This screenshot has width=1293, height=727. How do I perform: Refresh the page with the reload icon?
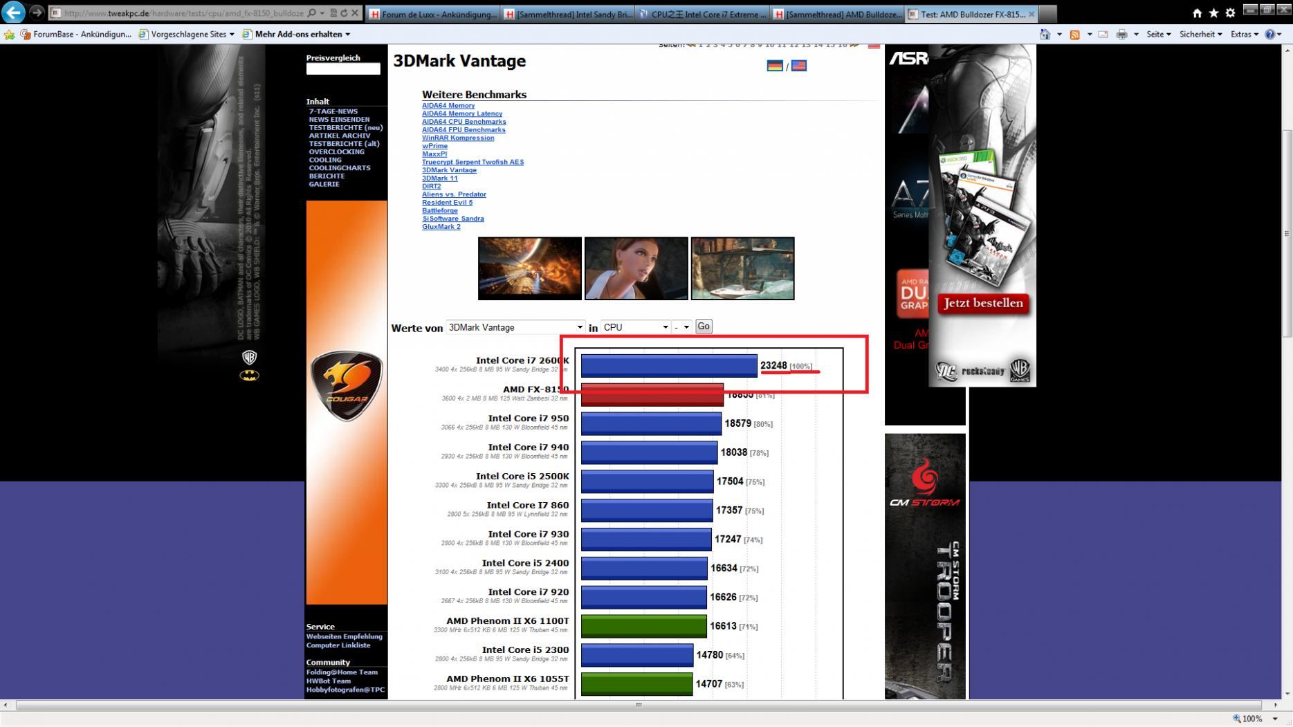click(344, 13)
